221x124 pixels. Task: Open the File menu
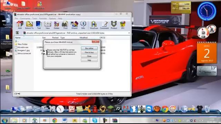pos(16,18)
